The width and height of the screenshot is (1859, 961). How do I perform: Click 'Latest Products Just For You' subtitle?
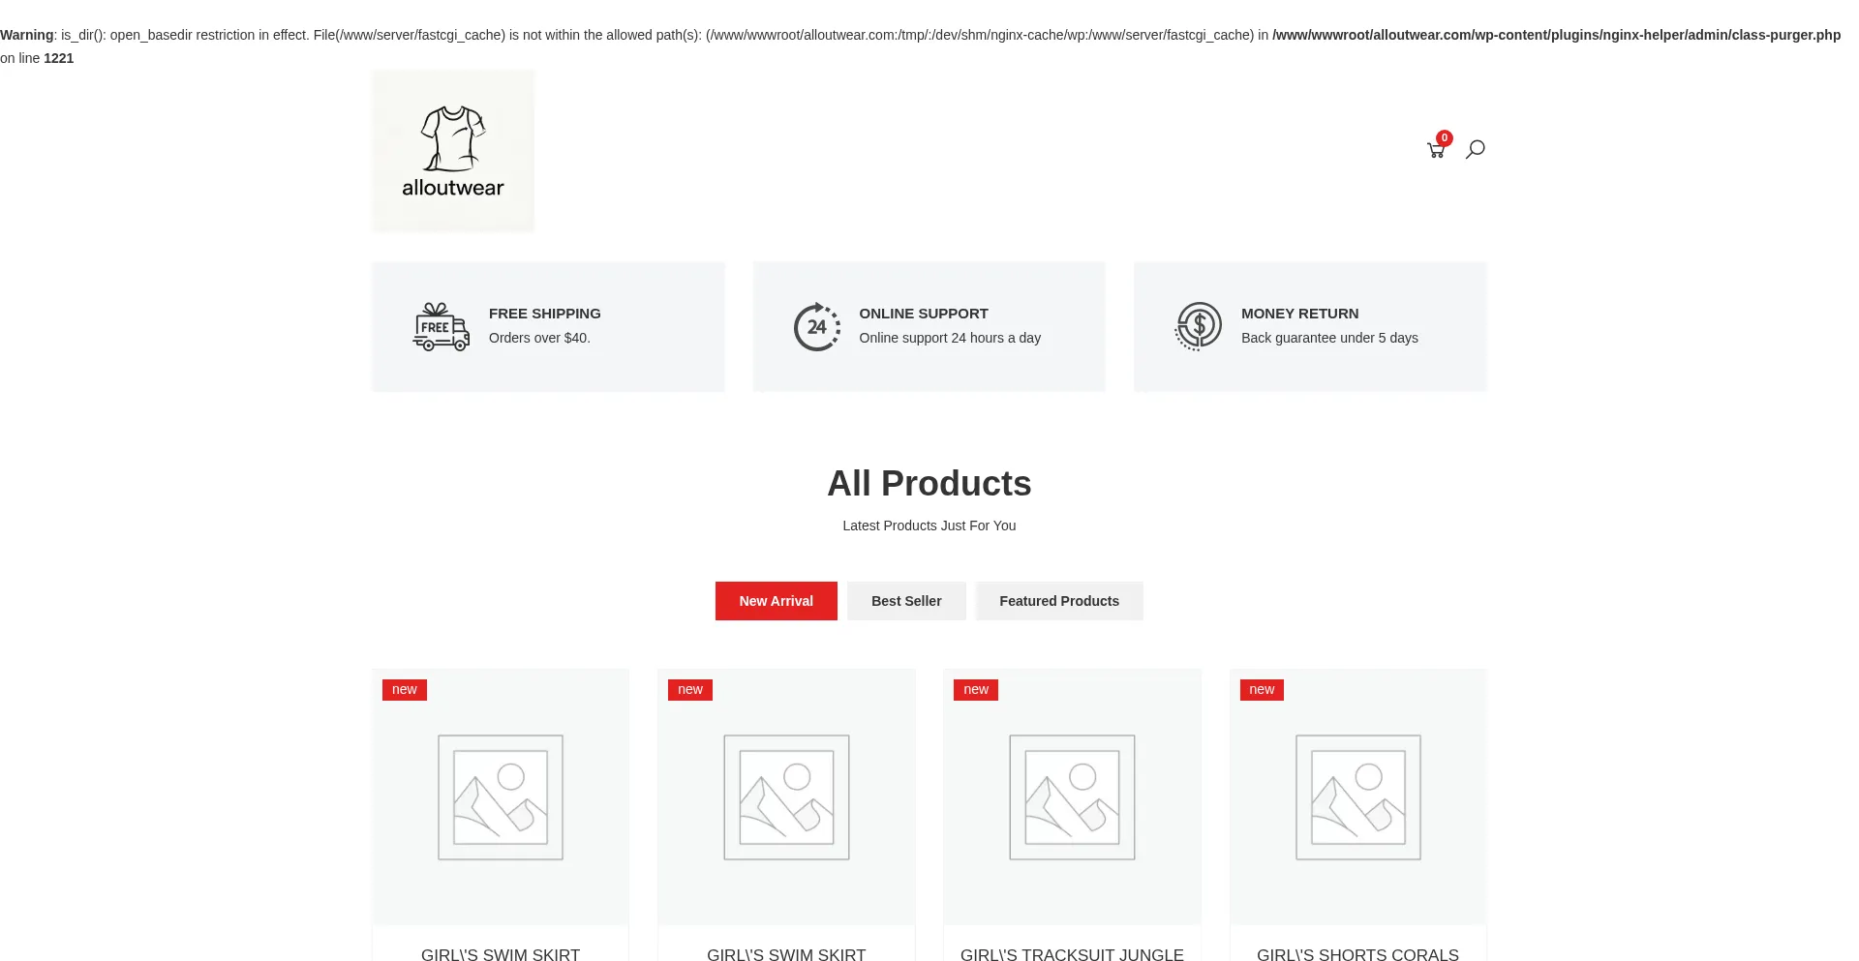pyautogui.click(x=929, y=526)
